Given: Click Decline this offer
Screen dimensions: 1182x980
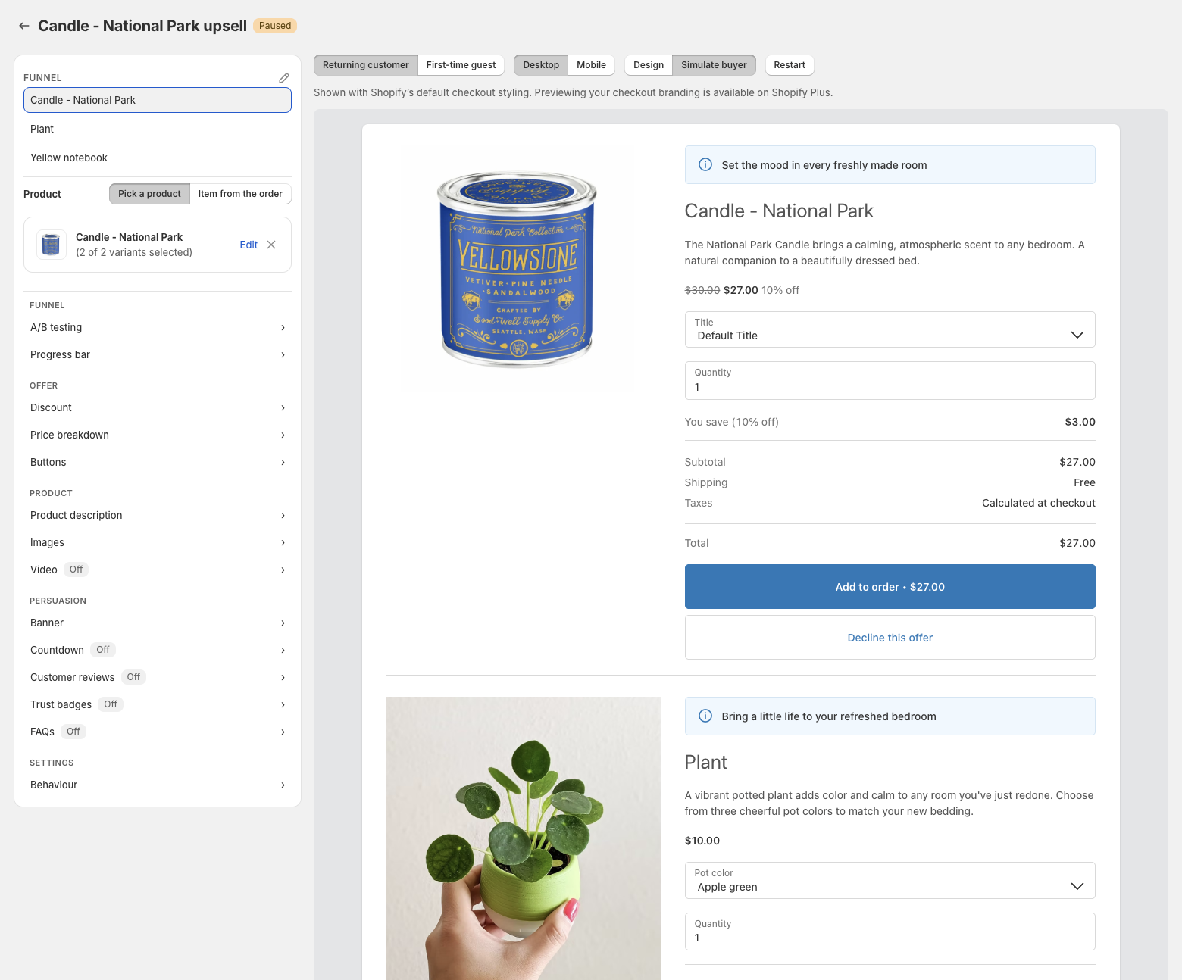Looking at the screenshot, I should (890, 638).
